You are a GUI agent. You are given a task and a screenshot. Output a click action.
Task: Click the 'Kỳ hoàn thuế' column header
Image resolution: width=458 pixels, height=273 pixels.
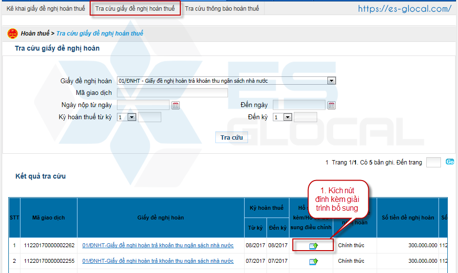coord(267,208)
